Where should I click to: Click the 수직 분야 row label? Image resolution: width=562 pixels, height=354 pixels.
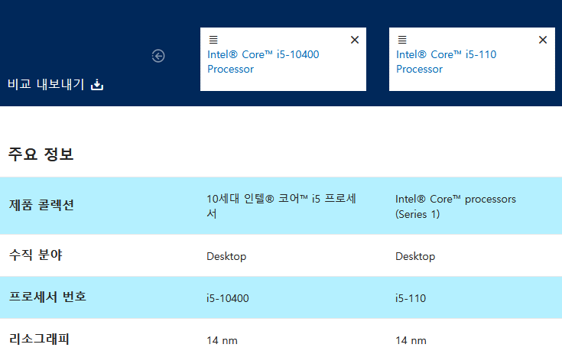point(36,255)
